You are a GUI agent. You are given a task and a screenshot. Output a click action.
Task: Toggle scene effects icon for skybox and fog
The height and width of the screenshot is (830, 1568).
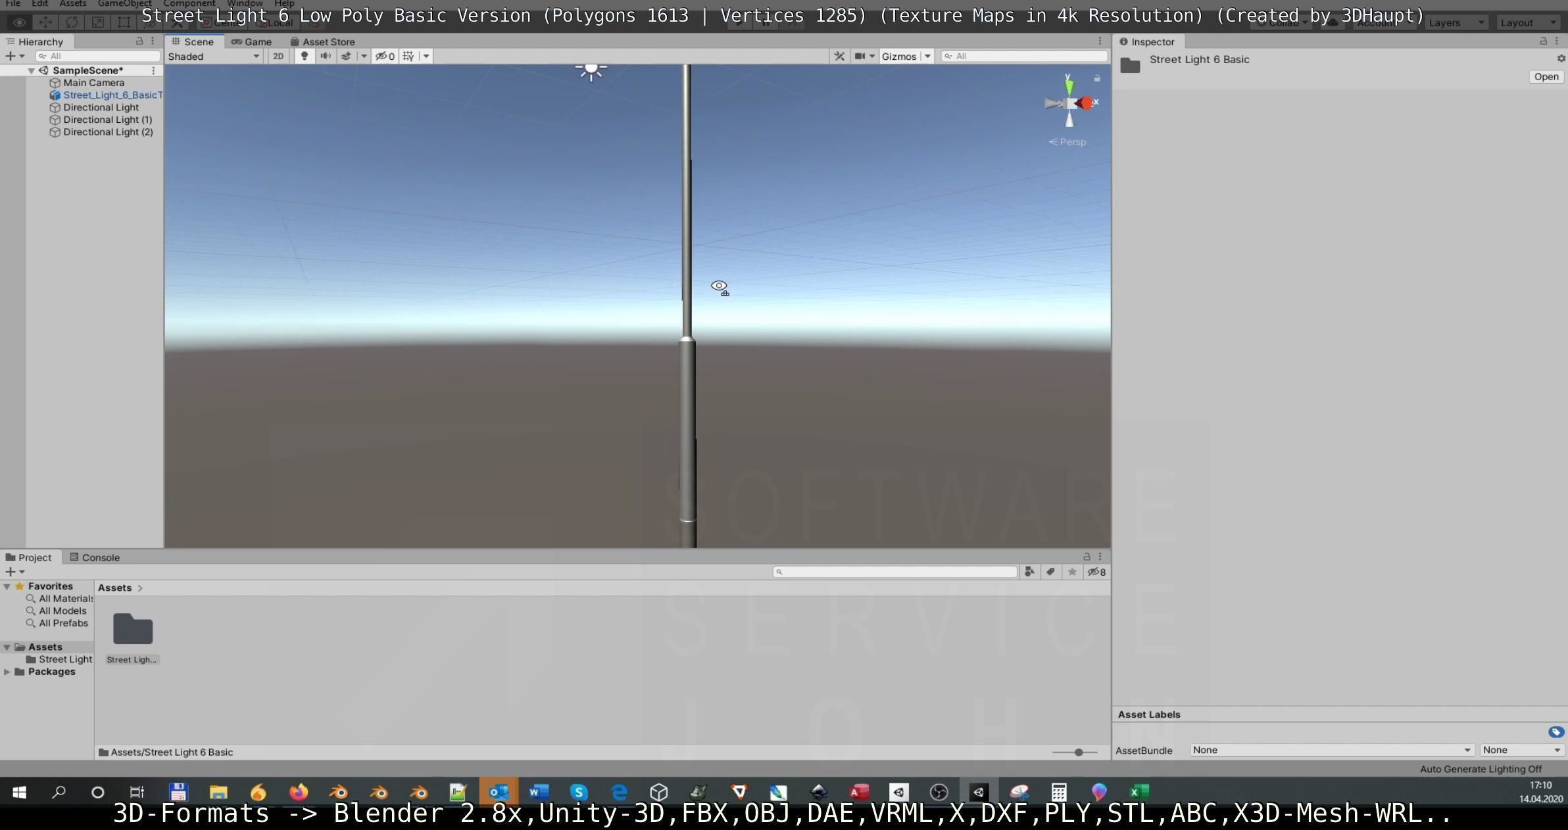346,57
